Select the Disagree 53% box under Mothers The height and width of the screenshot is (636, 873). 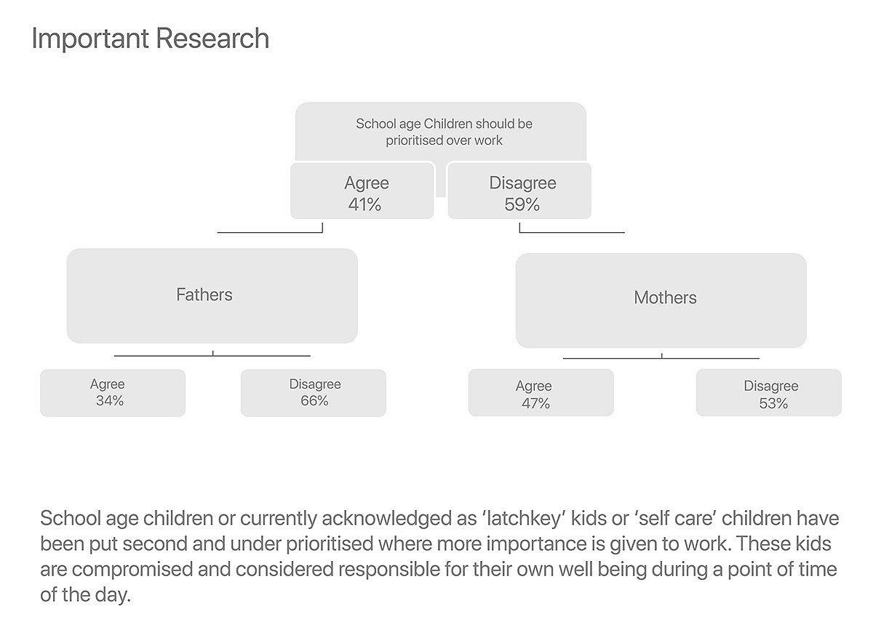tap(768, 394)
